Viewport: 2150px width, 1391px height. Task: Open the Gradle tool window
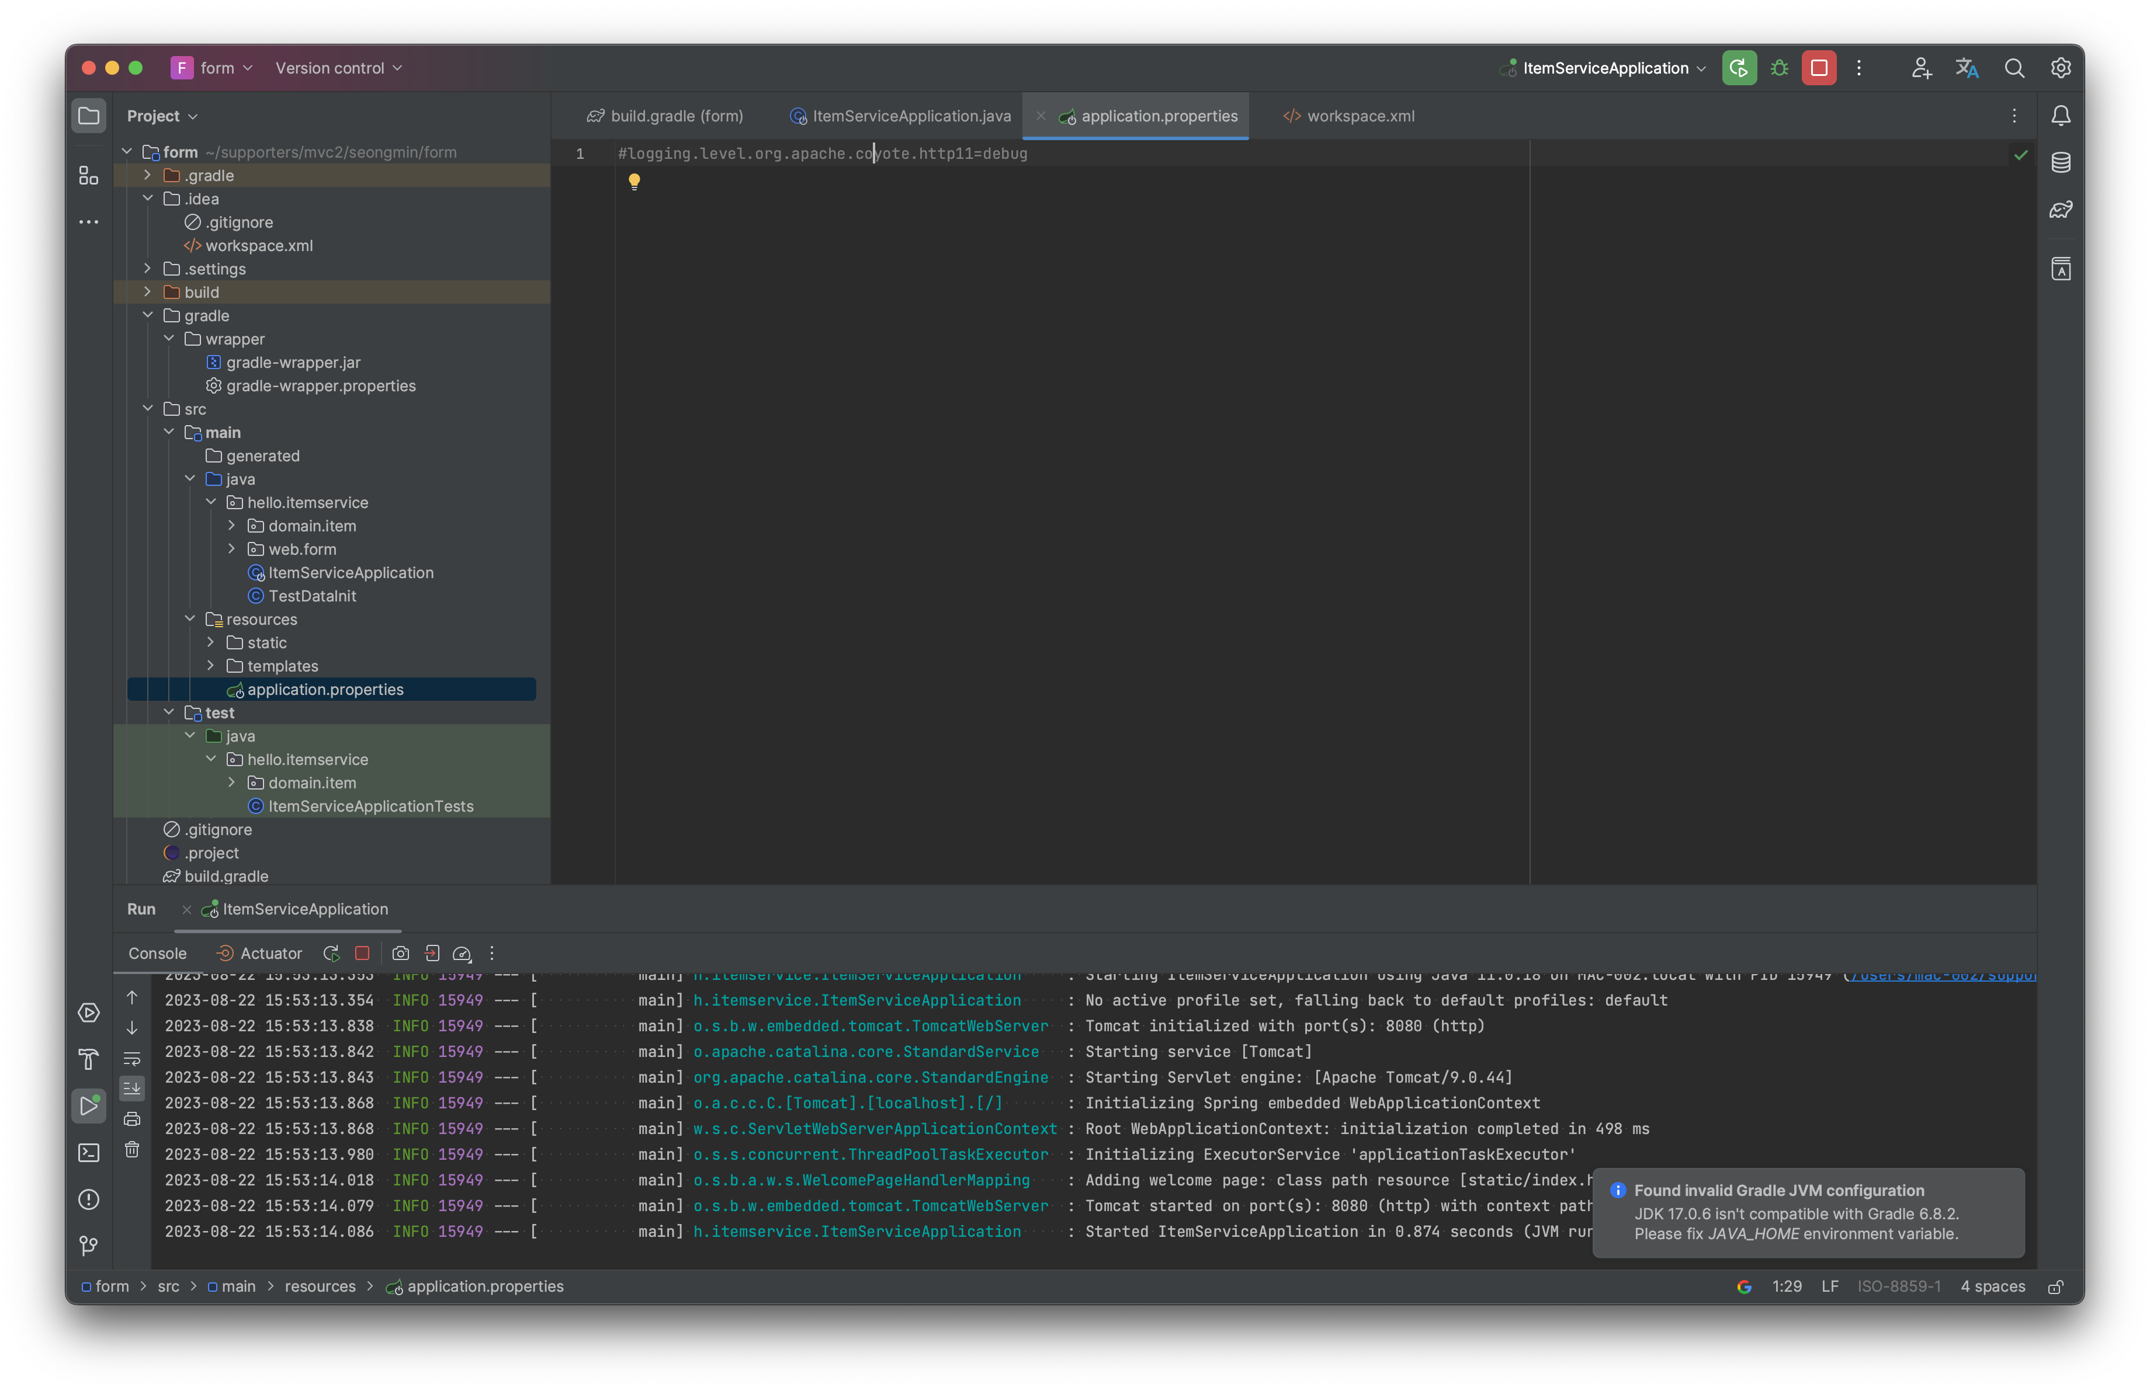(2061, 210)
